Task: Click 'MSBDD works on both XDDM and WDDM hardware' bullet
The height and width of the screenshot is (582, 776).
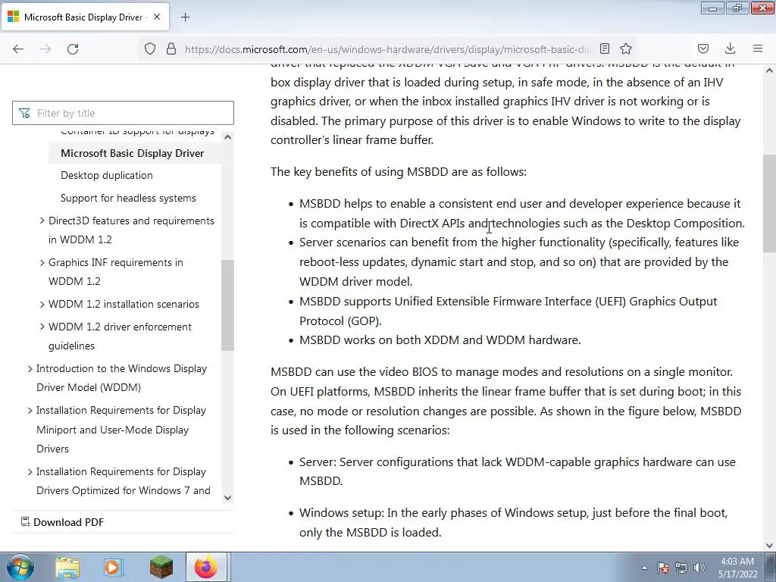Action: pyautogui.click(x=440, y=340)
